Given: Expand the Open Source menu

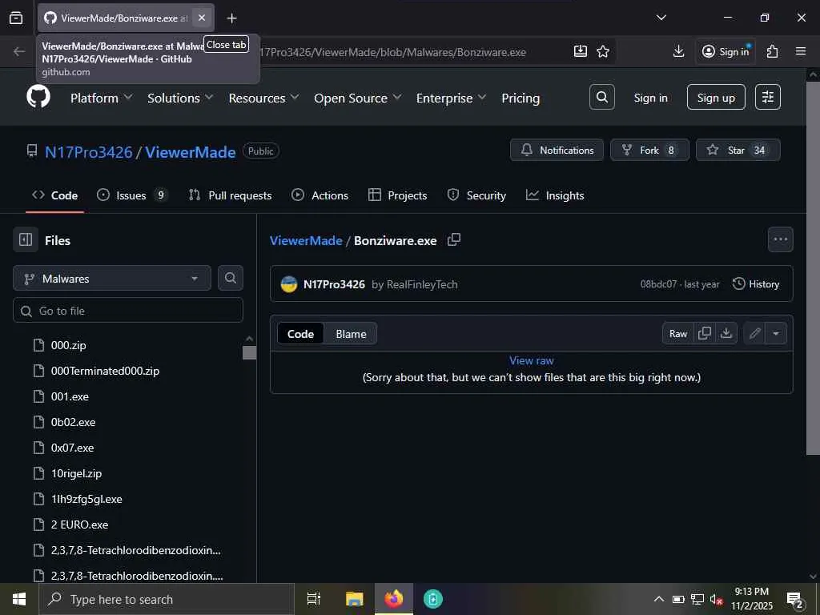Looking at the screenshot, I should (x=358, y=98).
